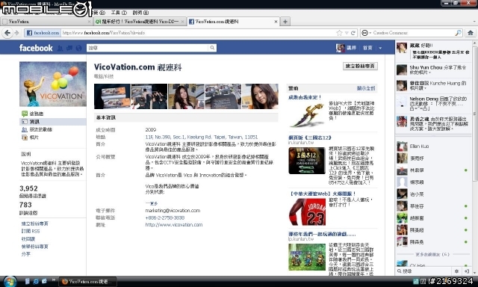Select the 資訊 info item in sidebar
Screen dimensions: 478x287
pos(53,122)
